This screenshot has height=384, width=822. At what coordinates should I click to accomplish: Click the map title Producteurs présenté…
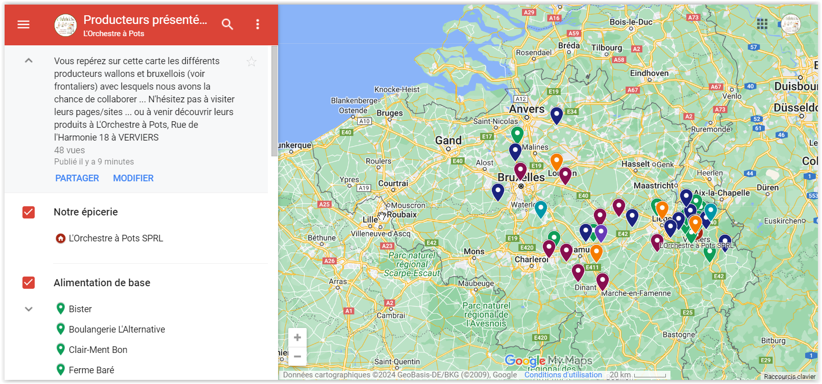(x=145, y=19)
